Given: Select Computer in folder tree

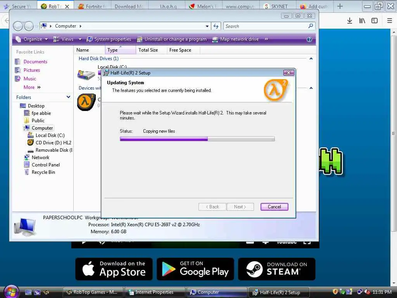Looking at the screenshot, I should point(42,128).
